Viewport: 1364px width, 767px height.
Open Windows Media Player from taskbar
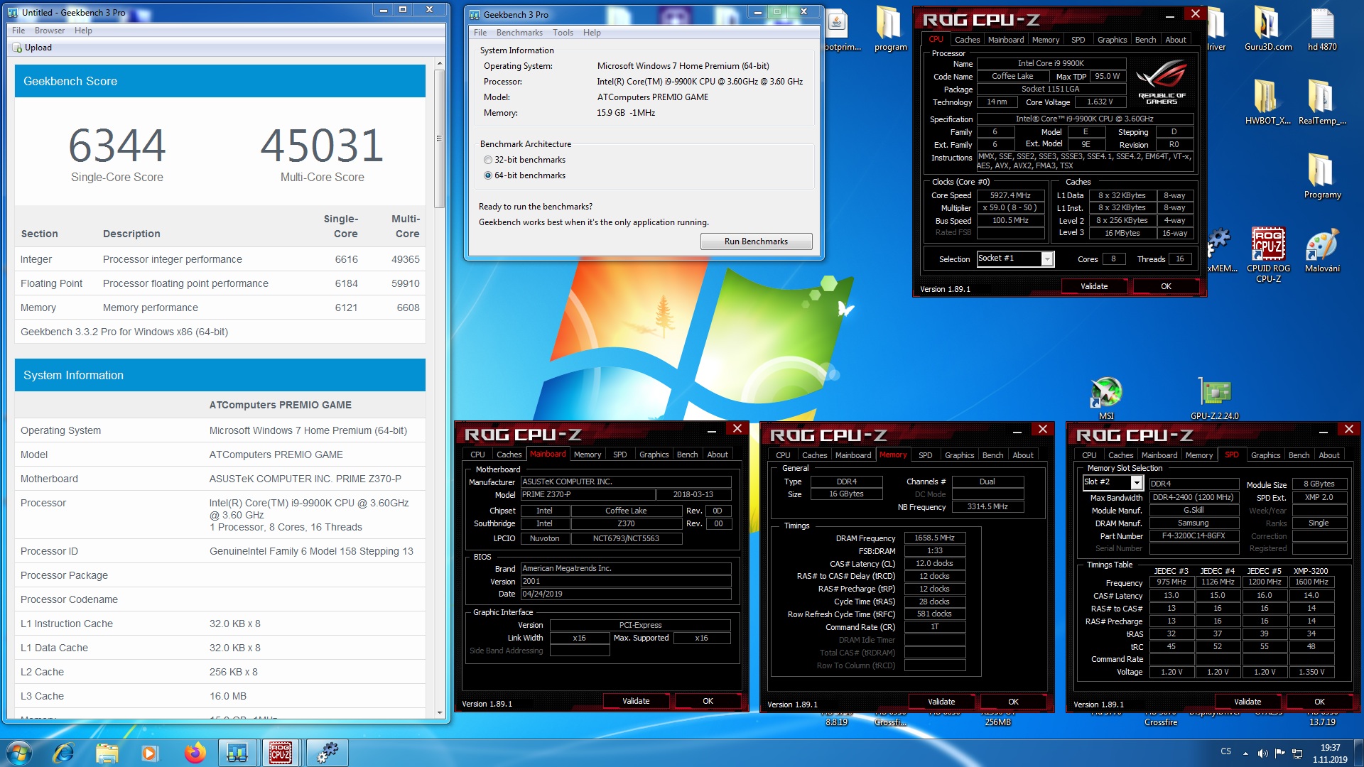(149, 753)
